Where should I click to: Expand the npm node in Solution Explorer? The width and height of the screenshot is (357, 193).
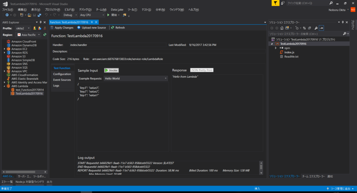(276, 48)
